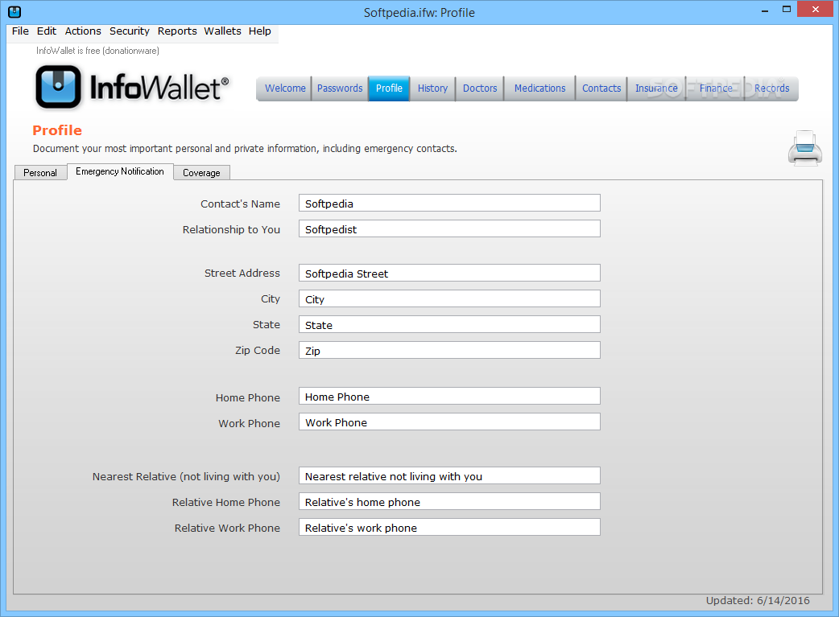Select the Profile section tab

point(389,88)
